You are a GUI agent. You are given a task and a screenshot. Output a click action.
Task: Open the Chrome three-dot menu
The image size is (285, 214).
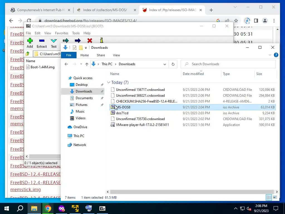point(274,21)
